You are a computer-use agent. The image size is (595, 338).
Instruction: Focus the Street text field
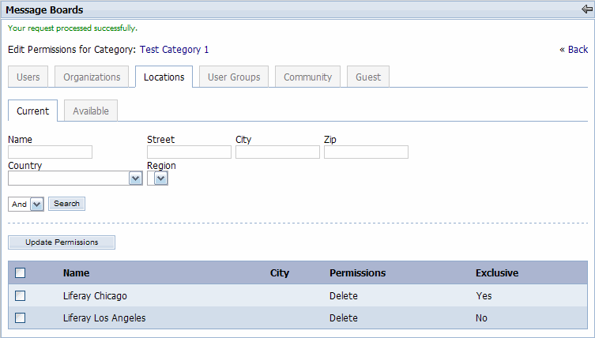click(189, 152)
